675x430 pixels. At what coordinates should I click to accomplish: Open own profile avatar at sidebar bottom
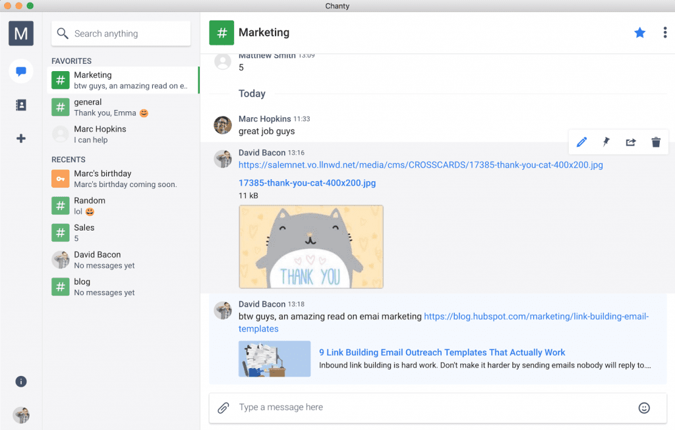pyautogui.click(x=20, y=415)
